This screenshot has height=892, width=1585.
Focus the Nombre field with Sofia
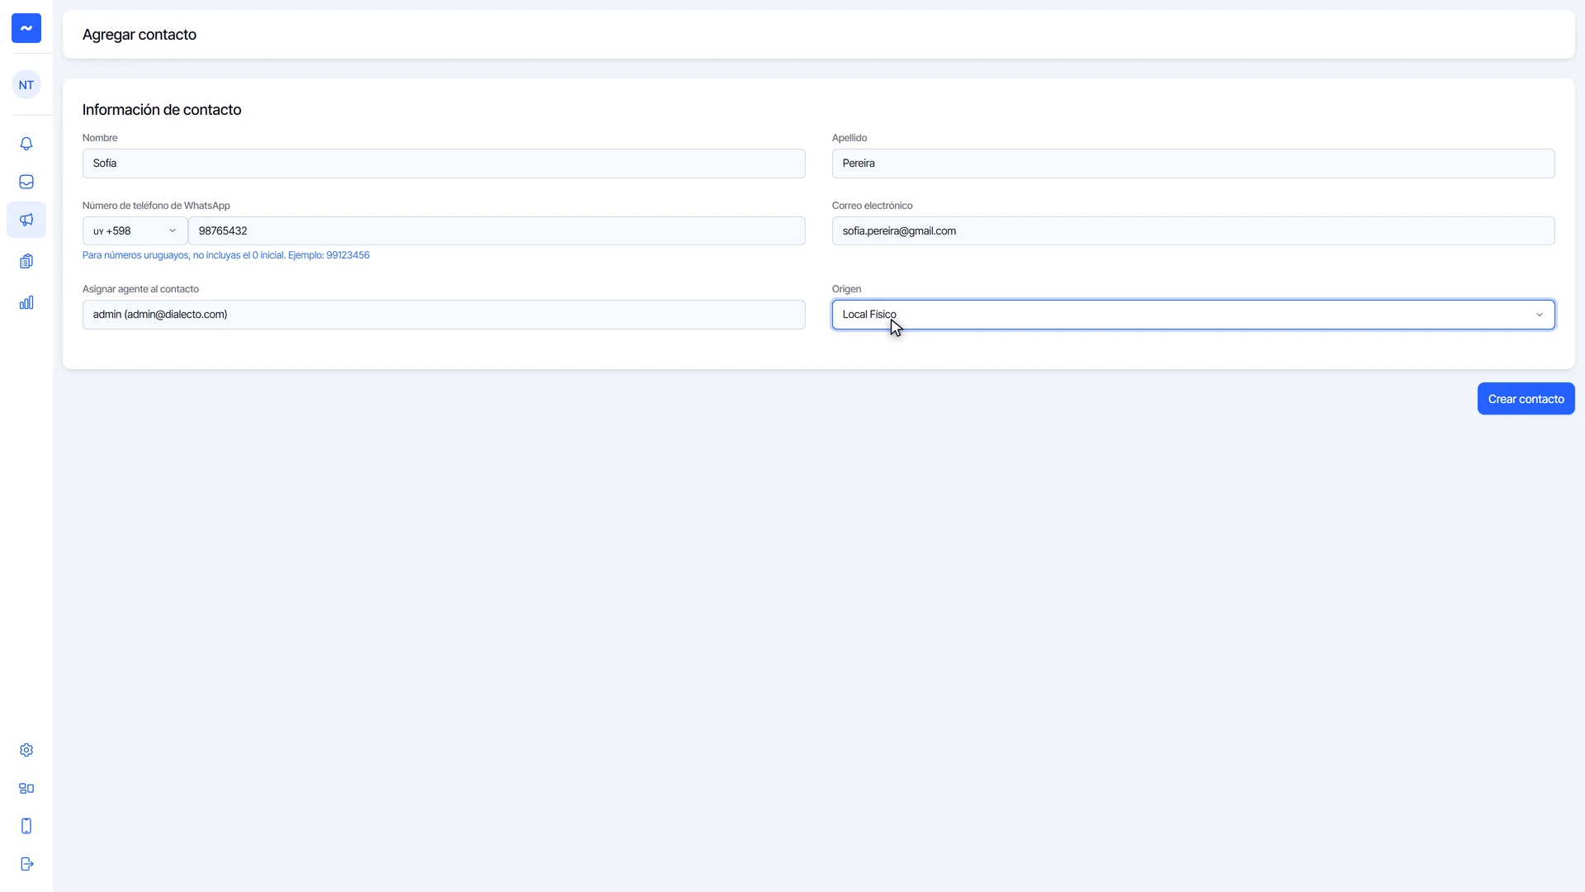pos(443,164)
